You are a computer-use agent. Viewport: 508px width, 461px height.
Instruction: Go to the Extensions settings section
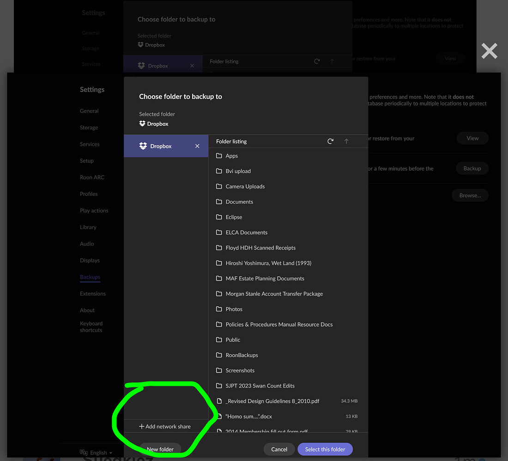[93, 294]
